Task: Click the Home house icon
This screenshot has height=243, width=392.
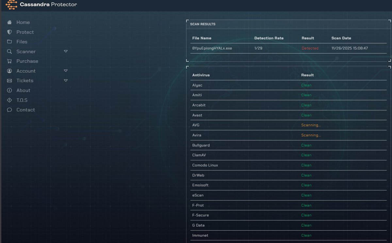Action: click(x=9, y=22)
